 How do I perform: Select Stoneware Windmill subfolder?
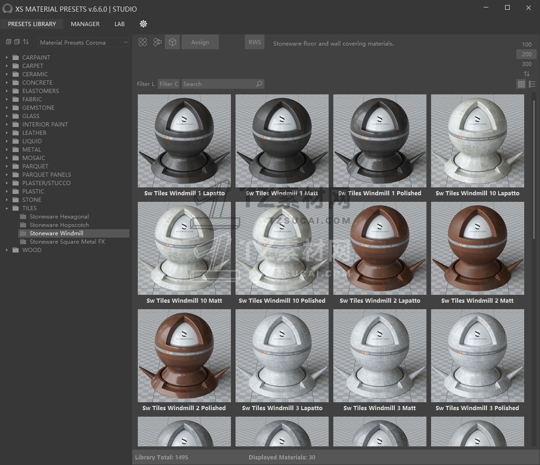click(x=74, y=233)
